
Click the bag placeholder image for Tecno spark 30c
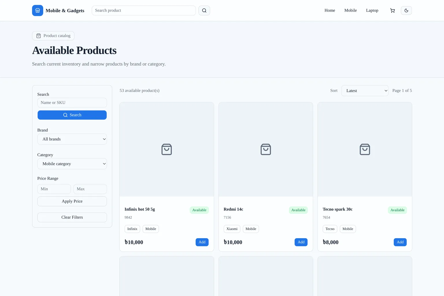pos(365,149)
